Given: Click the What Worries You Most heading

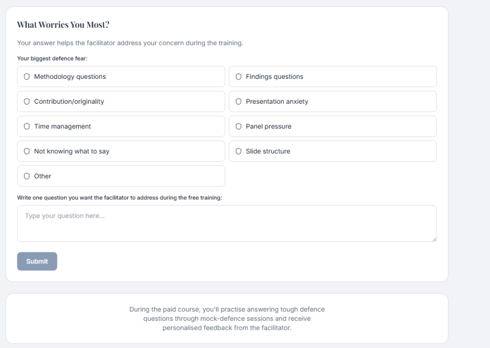Looking at the screenshot, I should 63,25.
